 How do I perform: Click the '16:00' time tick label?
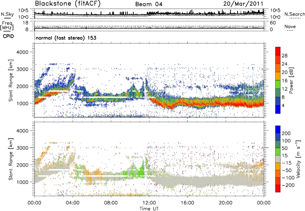(x=187, y=203)
